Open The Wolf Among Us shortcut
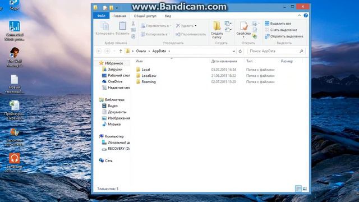Viewport: 359px width, 202px height. coord(14,57)
